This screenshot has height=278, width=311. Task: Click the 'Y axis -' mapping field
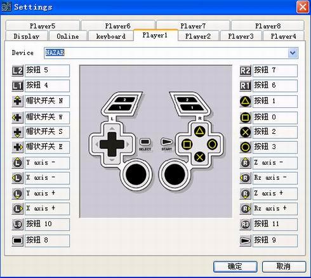click(47, 163)
